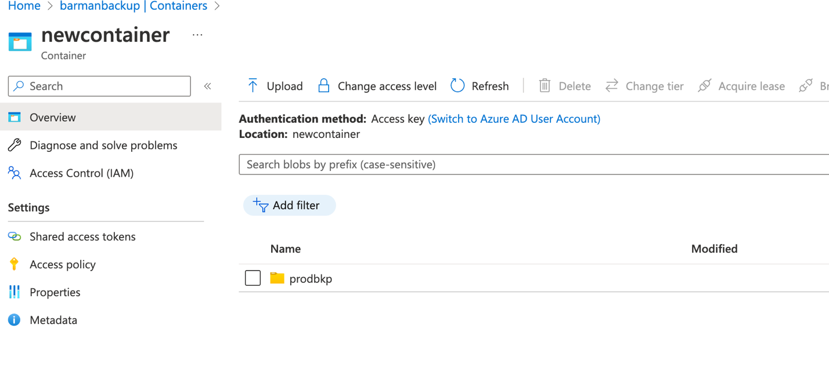Screen dimensions: 829x368
Task: Click the Upload toolbar button
Action: [x=275, y=86]
